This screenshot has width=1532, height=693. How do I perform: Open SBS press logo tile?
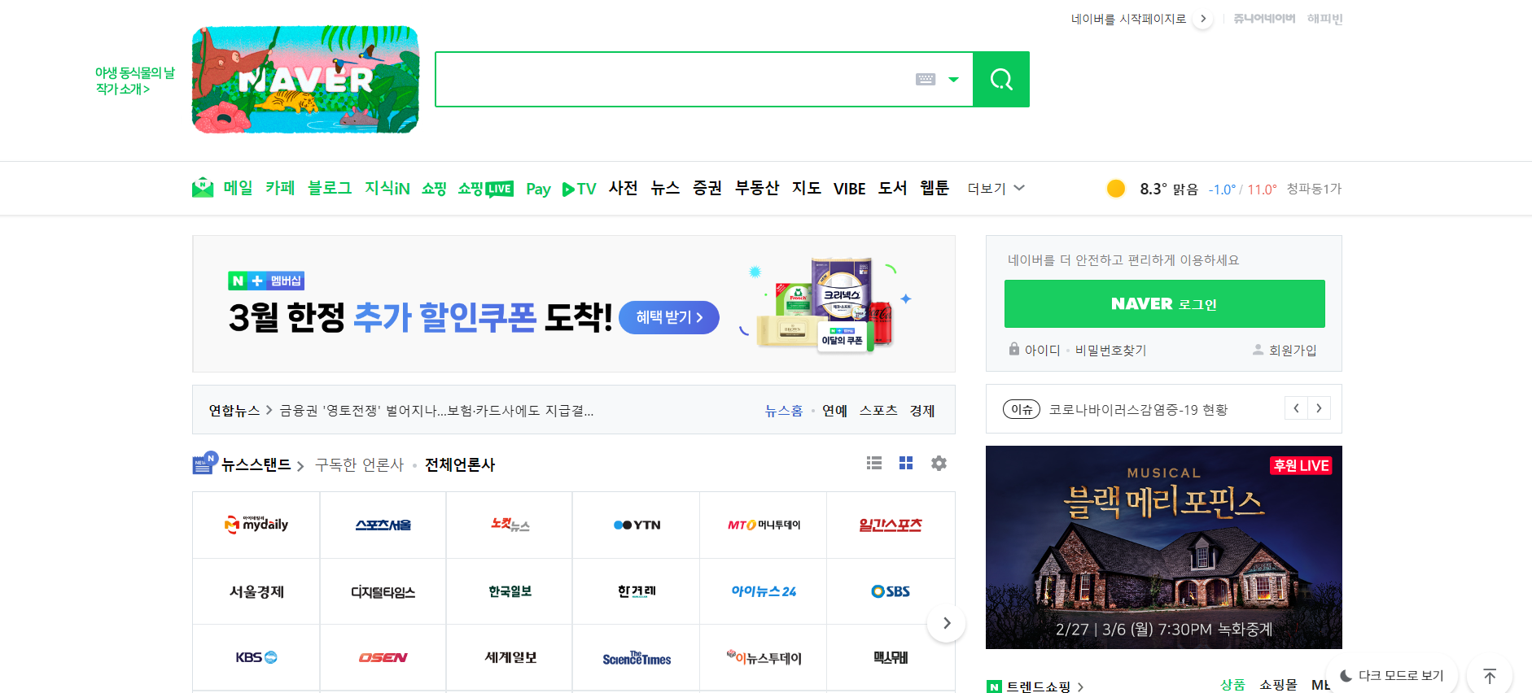(x=891, y=591)
